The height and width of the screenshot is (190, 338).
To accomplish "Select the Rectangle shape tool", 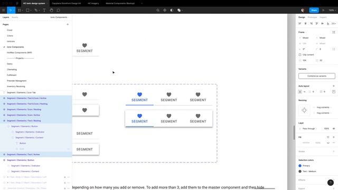I will [x=27, y=10].
